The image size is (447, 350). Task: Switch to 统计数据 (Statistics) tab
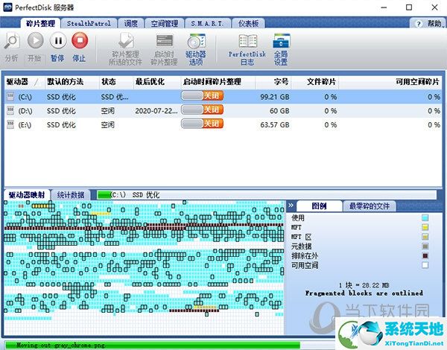71,194
